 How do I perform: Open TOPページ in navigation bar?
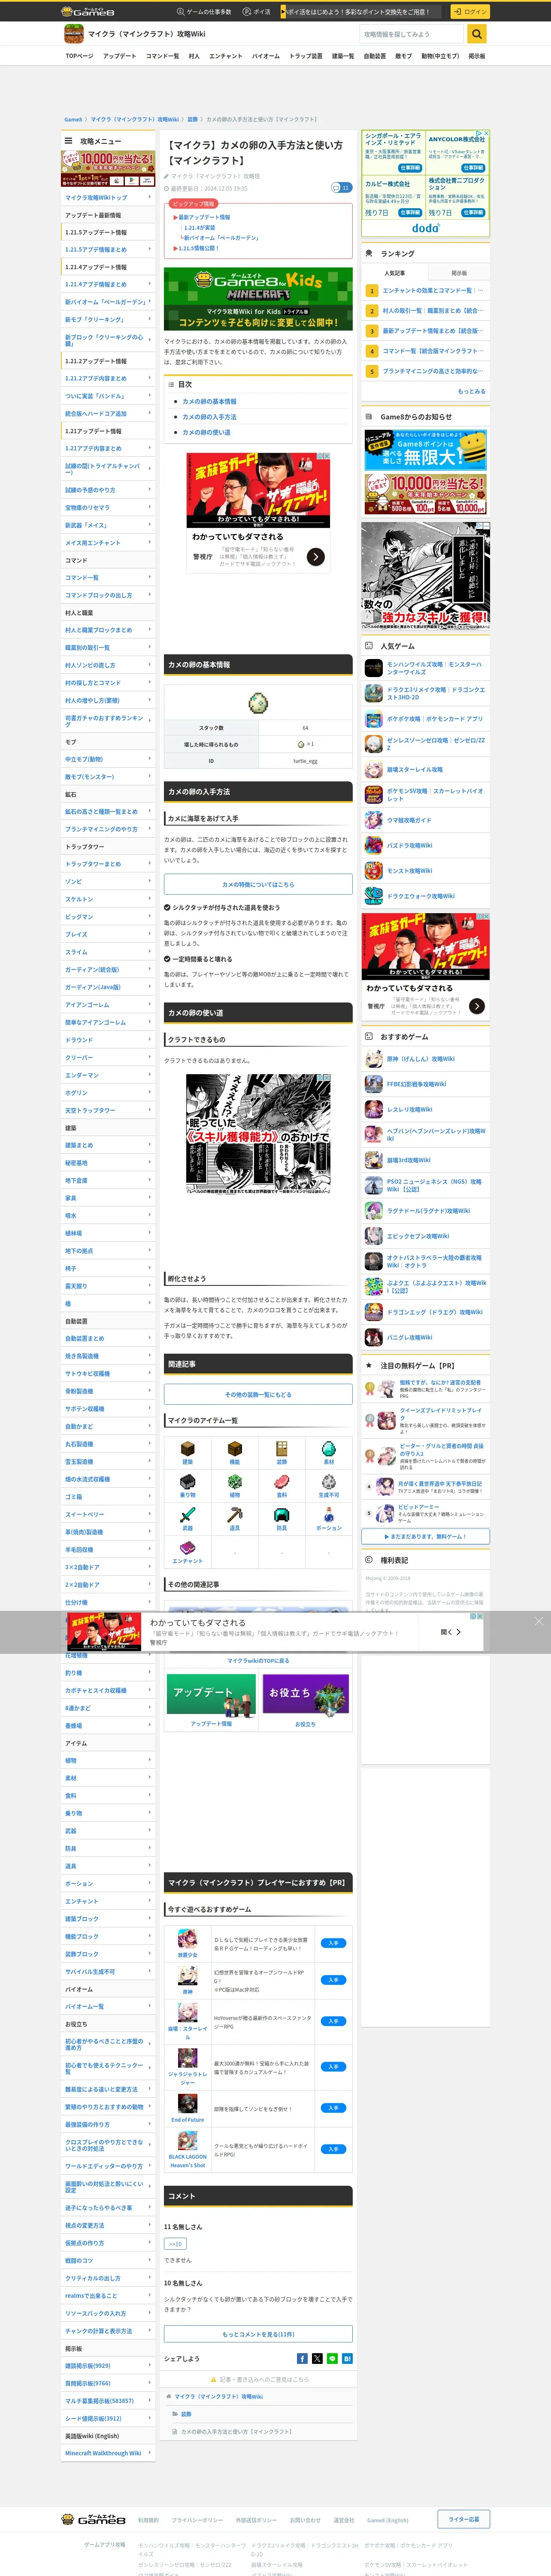pyautogui.click(x=80, y=56)
